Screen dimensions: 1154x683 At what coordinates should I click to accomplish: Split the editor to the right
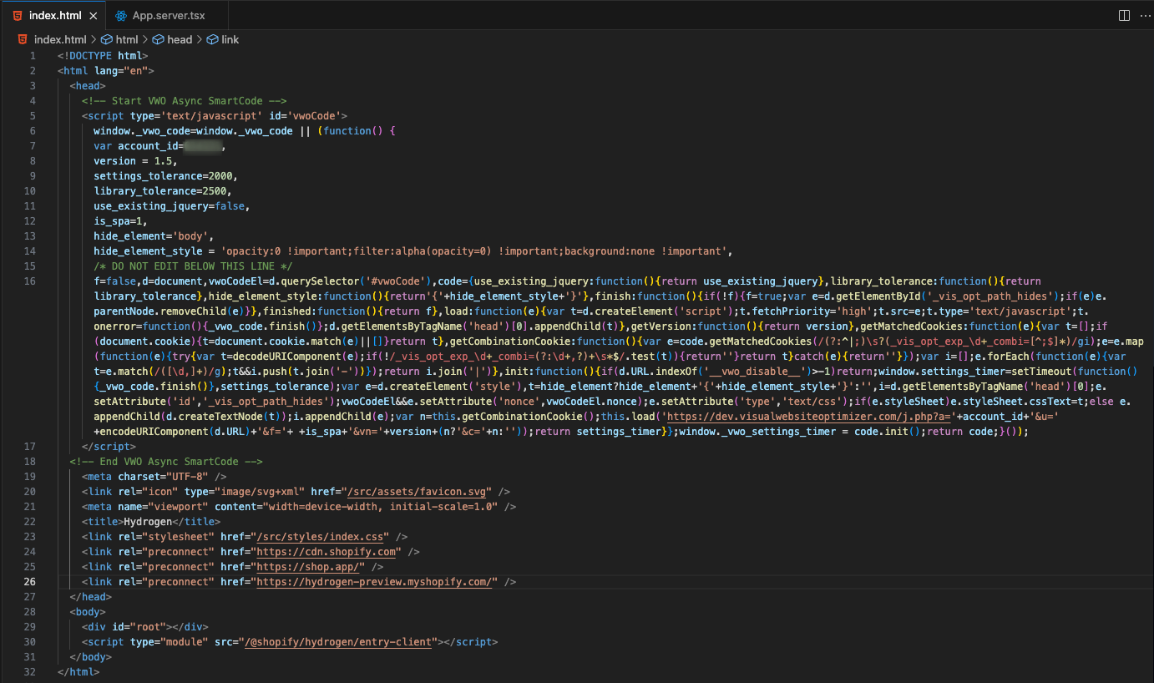(x=1124, y=16)
